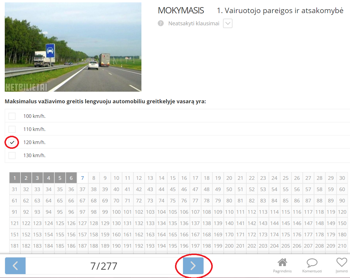Click the MOKYMASIS heading

coord(181,10)
